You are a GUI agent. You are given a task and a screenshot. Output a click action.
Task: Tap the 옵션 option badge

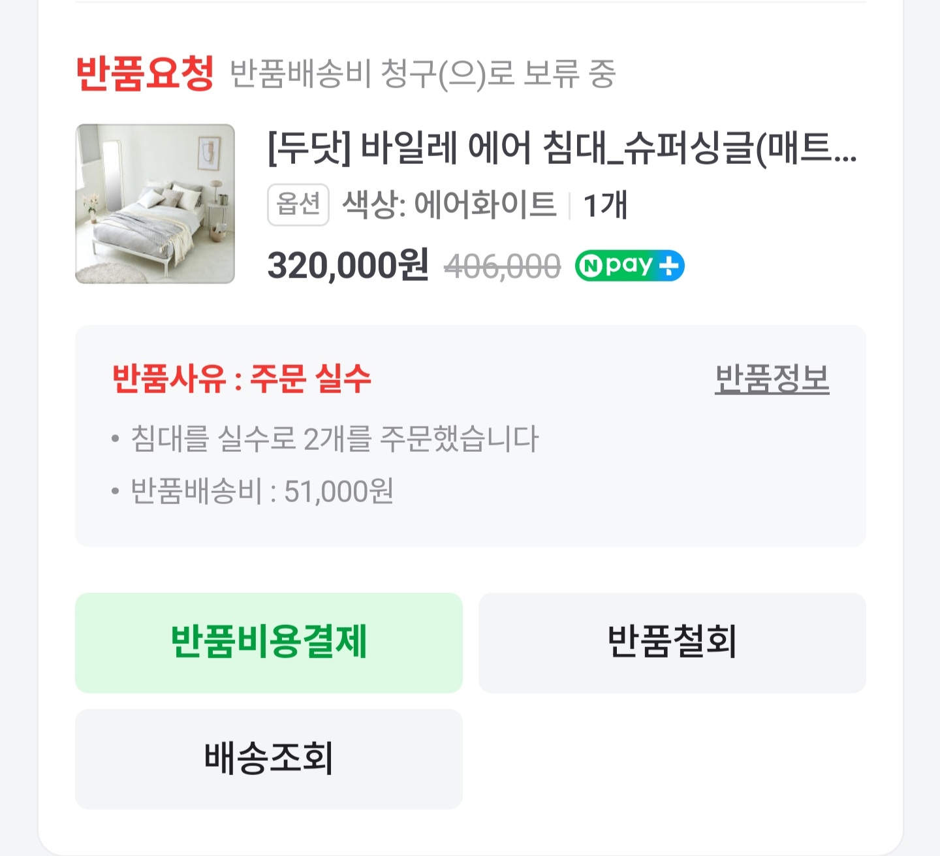(298, 205)
